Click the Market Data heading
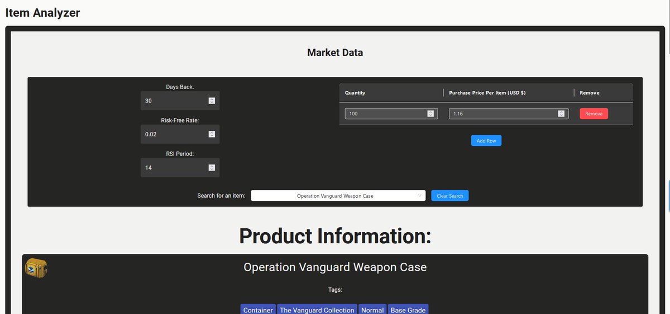Image resolution: width=670 pixels, height=314 pixels. pos(335,53)
